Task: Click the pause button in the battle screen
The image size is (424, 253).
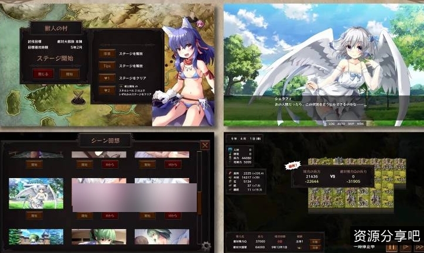Action: [x=391, y=247]
